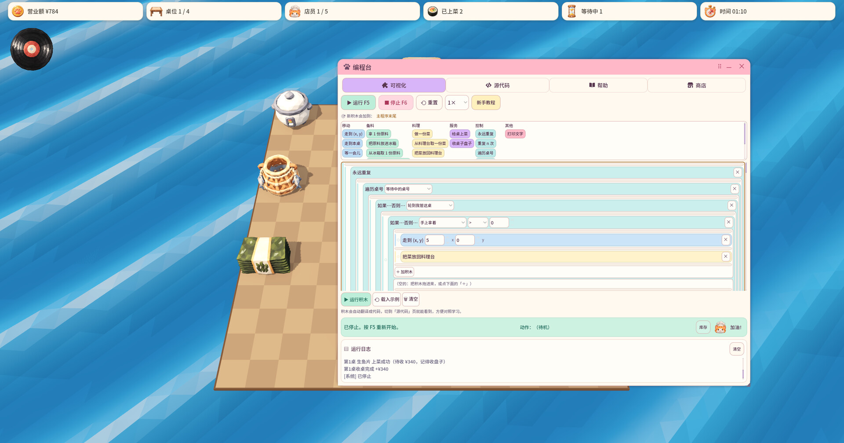This screenshot has height=443, width=844.
Task: Click the served dishes sushi icon
Action: click(433, 11)
